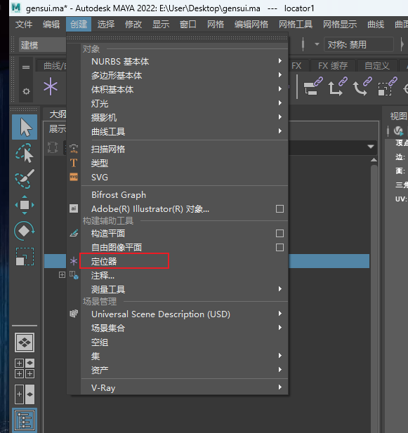Click the menu tear-off dotted bar
Screen dimensions: 408x433
tap(177, 38)
